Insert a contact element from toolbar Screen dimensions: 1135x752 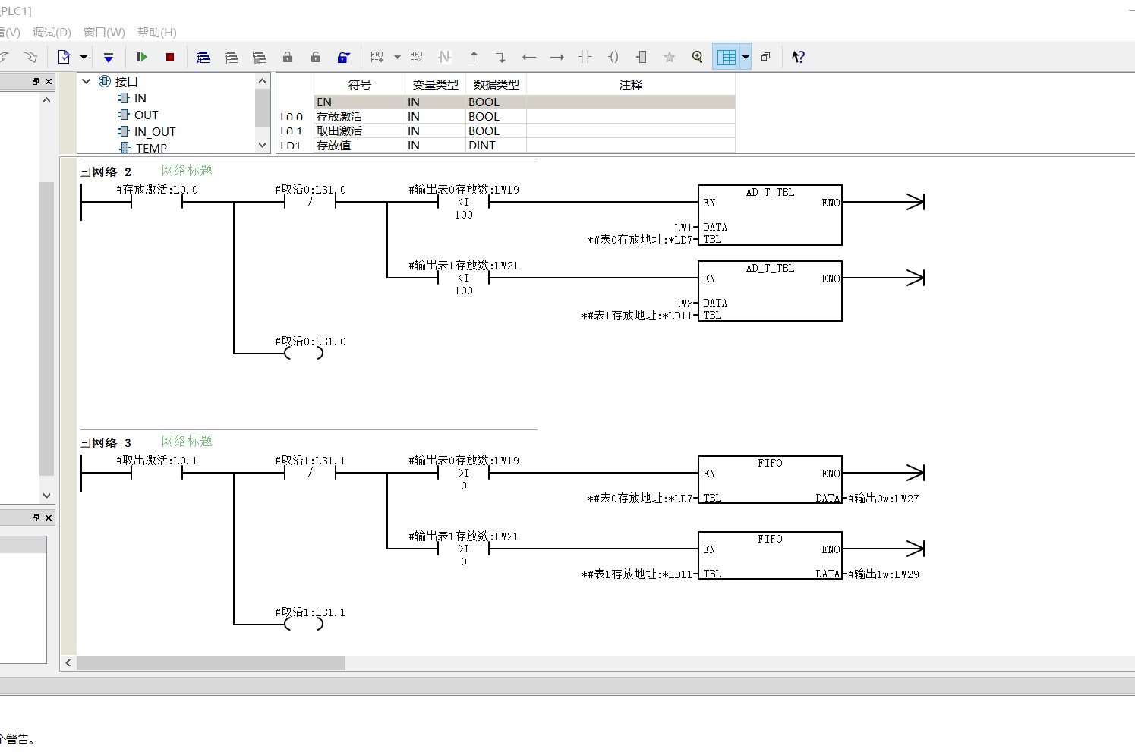pos(585,57)
